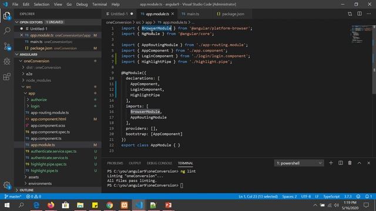Image resolution: width=376 pixels, height=211 pixels.
Task: Open the Explorer view in activity bar
Action: click(6, 16)
